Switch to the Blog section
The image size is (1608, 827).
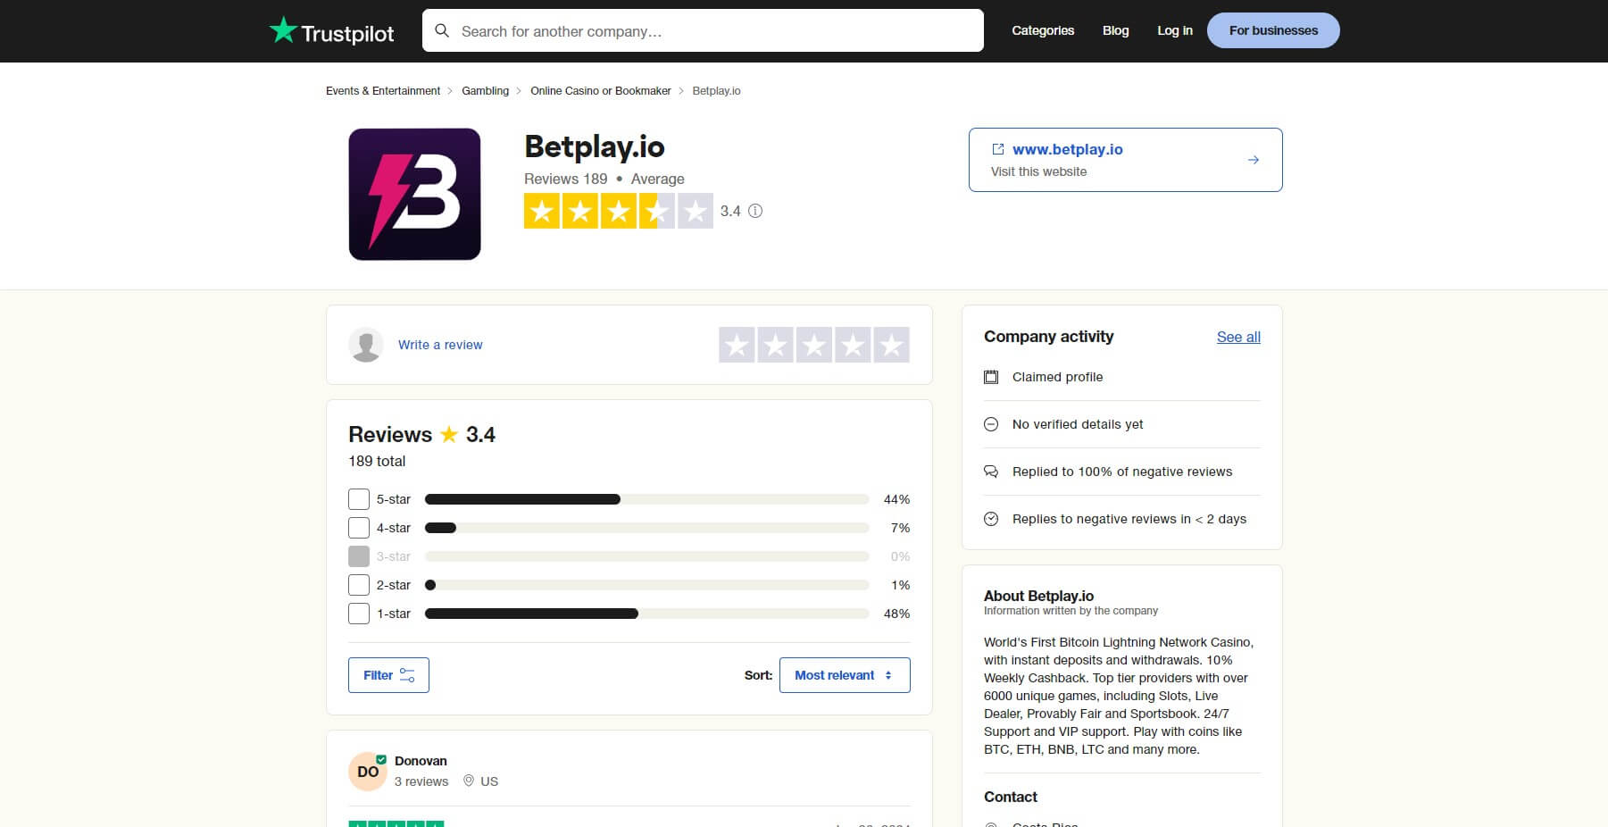pos(1115,30)
